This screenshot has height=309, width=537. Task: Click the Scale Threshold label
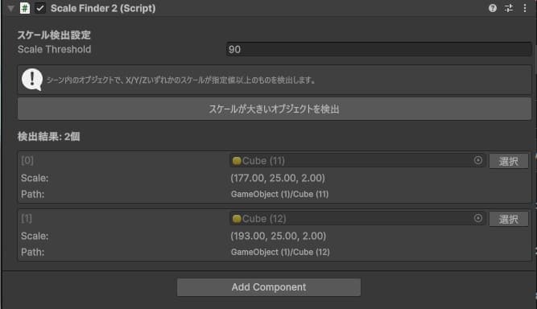click(55, 49)
